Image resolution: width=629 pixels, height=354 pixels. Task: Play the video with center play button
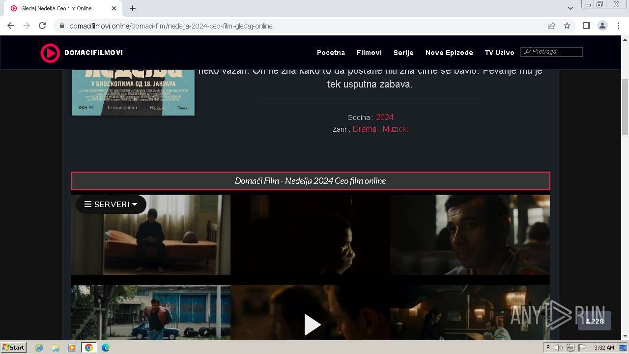tap(312, 324)
